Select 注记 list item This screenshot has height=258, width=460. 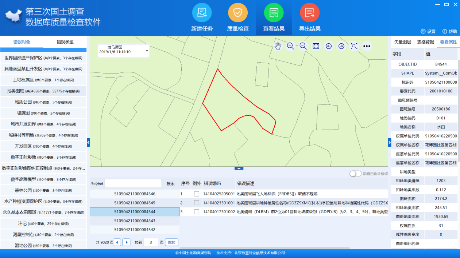point(43,223)
